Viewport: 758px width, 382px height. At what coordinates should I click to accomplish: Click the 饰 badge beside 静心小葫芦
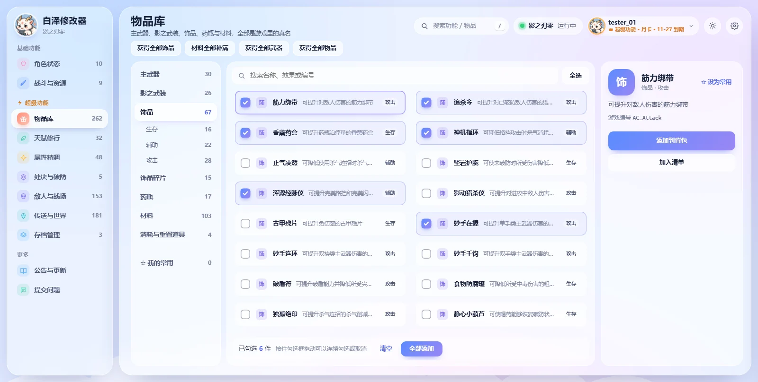pyautogui.click(x=442, y=314)
